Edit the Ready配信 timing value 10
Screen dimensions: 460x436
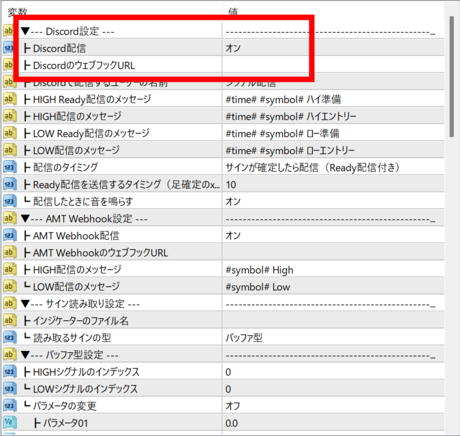coord(231,185)
